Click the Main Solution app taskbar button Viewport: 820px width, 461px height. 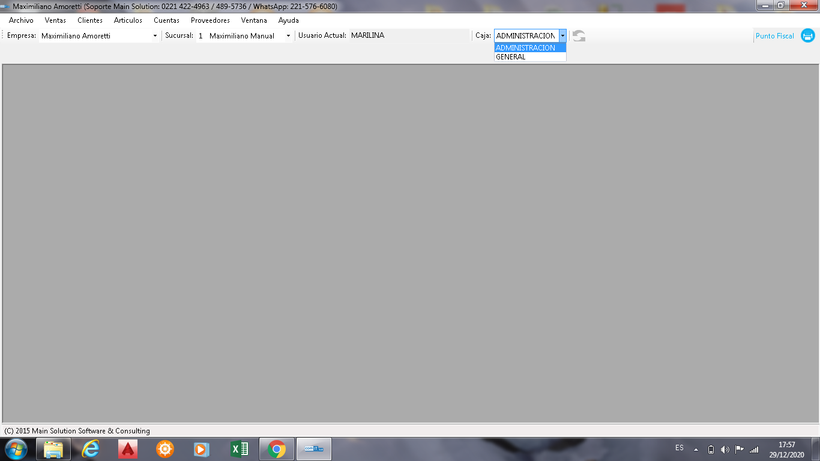click(x=314, y=449)
